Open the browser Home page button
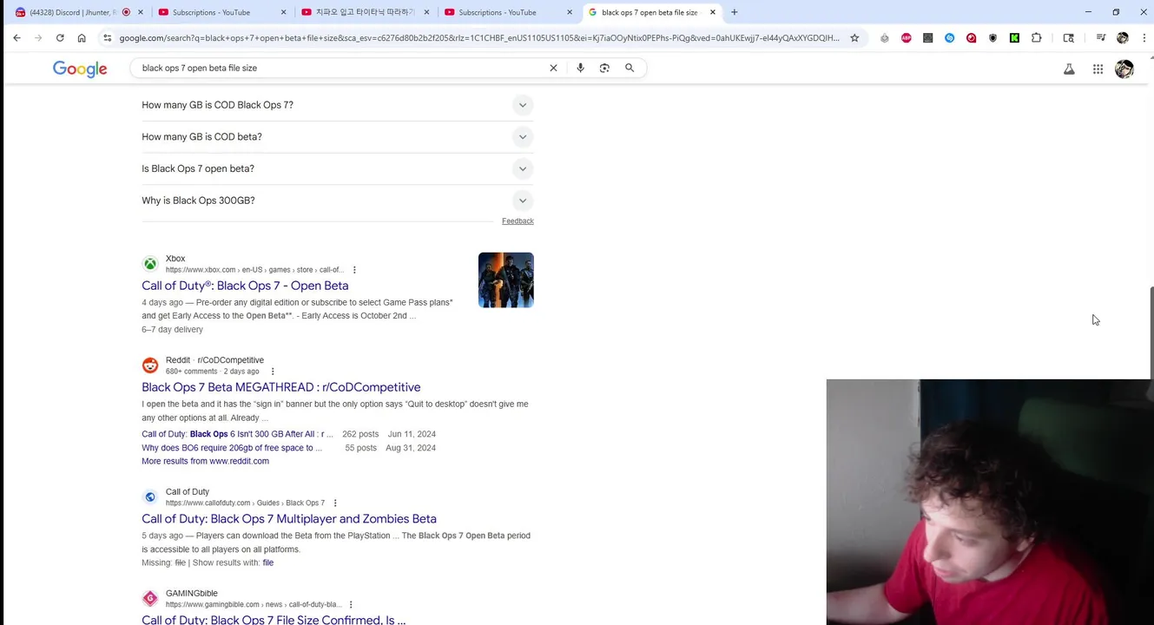 82,37
